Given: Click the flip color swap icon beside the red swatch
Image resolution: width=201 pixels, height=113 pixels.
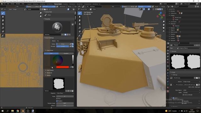Looking at the screenshot, I should tap(70, 67).
